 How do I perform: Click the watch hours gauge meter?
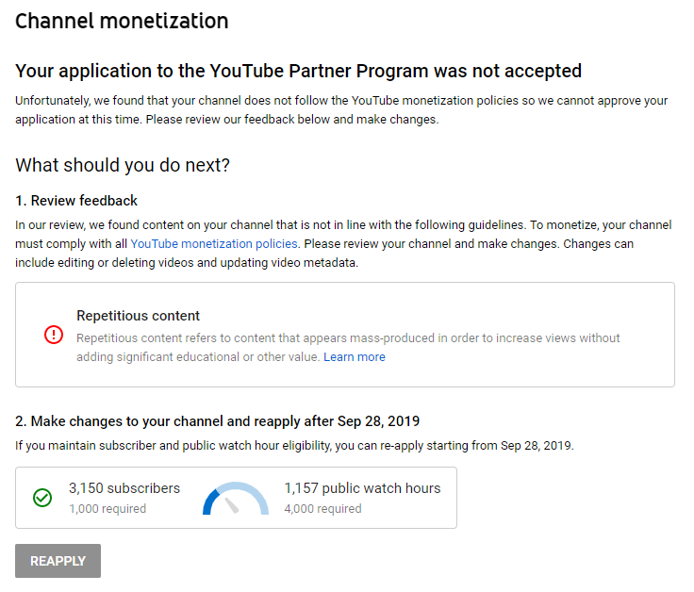236,498
